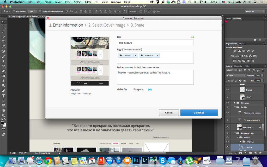Click the Title input field
The width and height of the screenshot is (267, 167).
pyautogui.click(x=155, y=43)
